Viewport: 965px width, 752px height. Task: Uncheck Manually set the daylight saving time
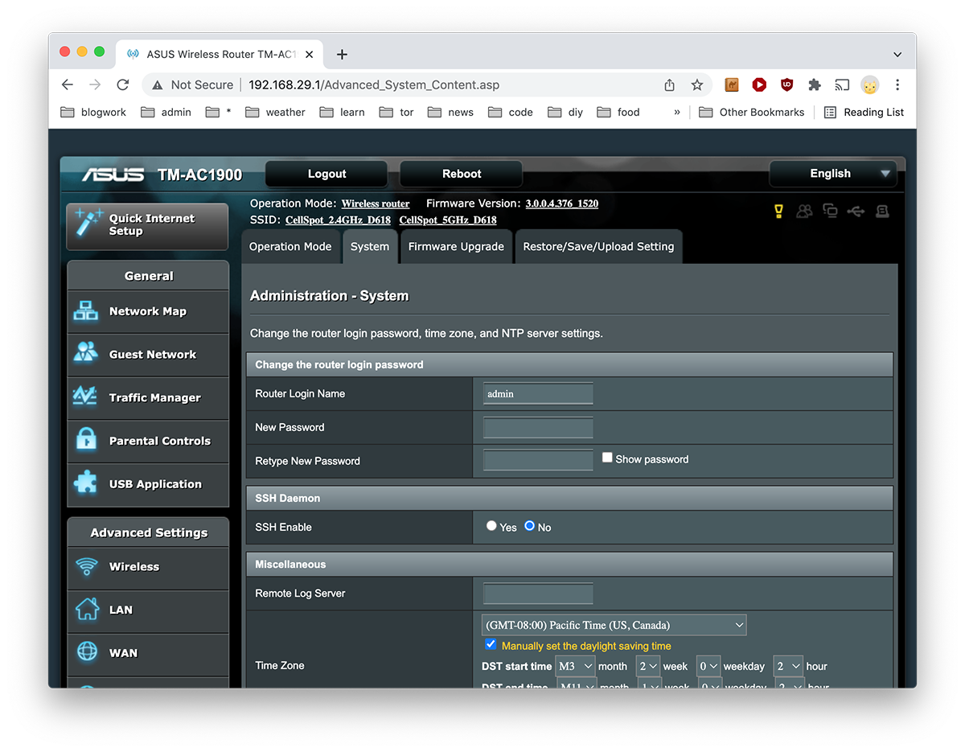point(491,644)
